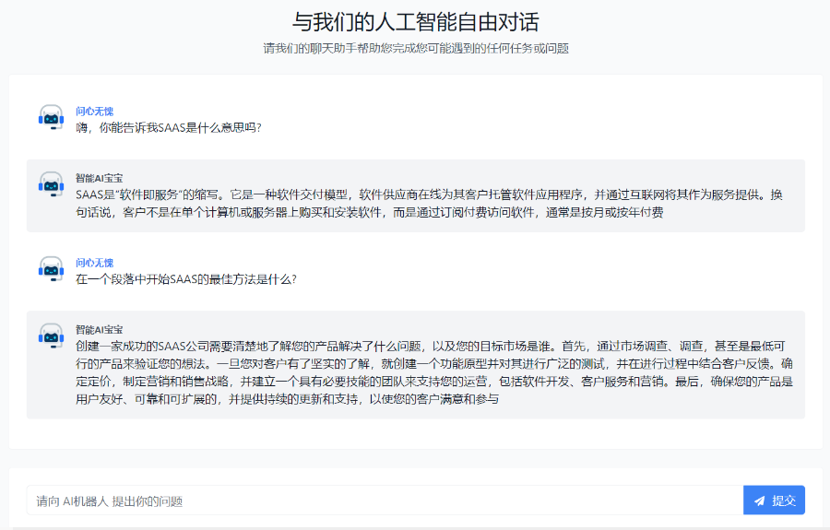Click name 智能AI宝宝 above 创建一家成功 answer

99,330
